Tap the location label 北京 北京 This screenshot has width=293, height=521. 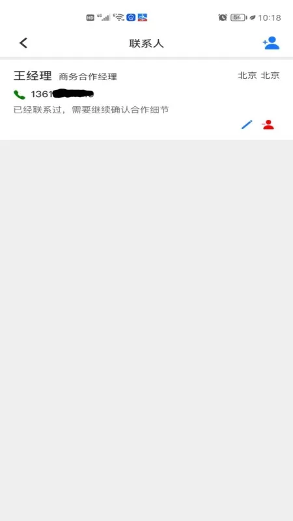coord(258,76)
